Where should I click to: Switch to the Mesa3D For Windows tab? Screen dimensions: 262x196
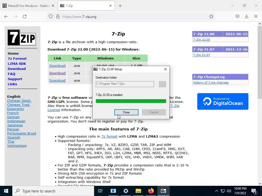[x=28, y=6]
